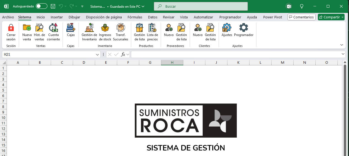Click the Undo arrow
This screenshot has width=349, height=156.
(61, 6)
